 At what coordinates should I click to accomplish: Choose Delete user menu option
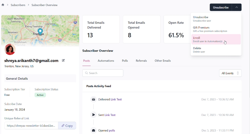pos(216,50)
